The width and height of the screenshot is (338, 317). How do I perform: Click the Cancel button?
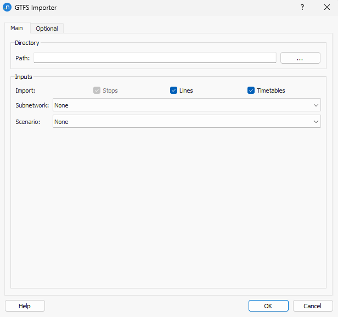313,306
